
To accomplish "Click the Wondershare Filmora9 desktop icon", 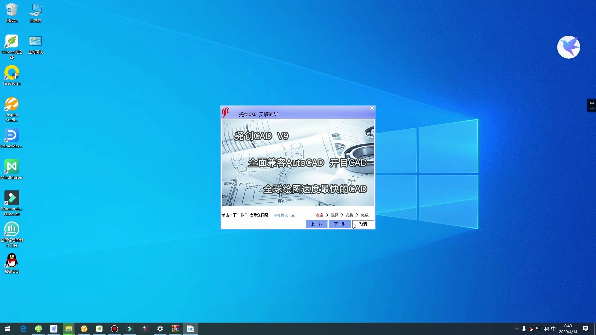I will click(12, 198).
